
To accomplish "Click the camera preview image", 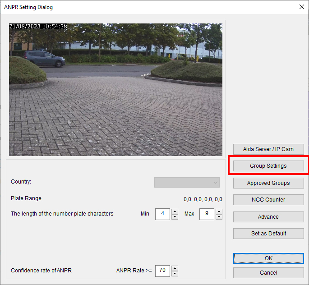I will point(115,90).
